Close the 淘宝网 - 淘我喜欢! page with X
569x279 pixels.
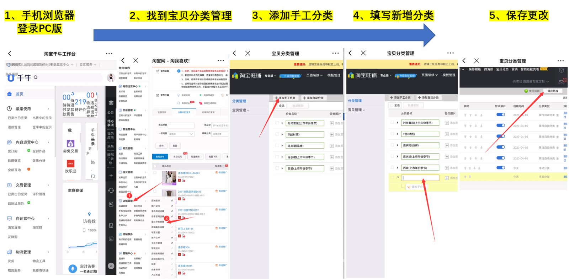(x=135, y=61)
